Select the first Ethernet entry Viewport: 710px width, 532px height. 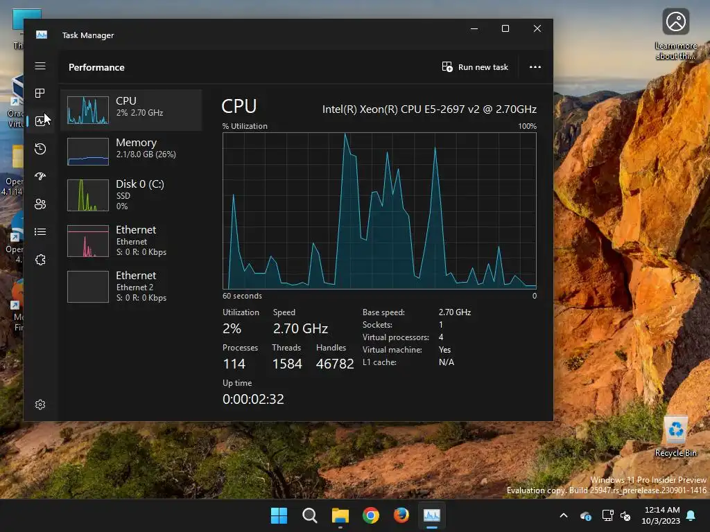(131, 240)
